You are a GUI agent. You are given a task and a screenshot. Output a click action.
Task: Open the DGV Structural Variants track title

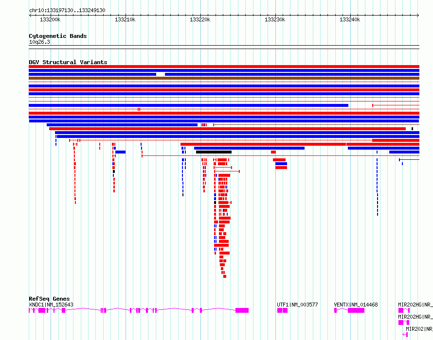pyautogui.click(x=68, y=62)
